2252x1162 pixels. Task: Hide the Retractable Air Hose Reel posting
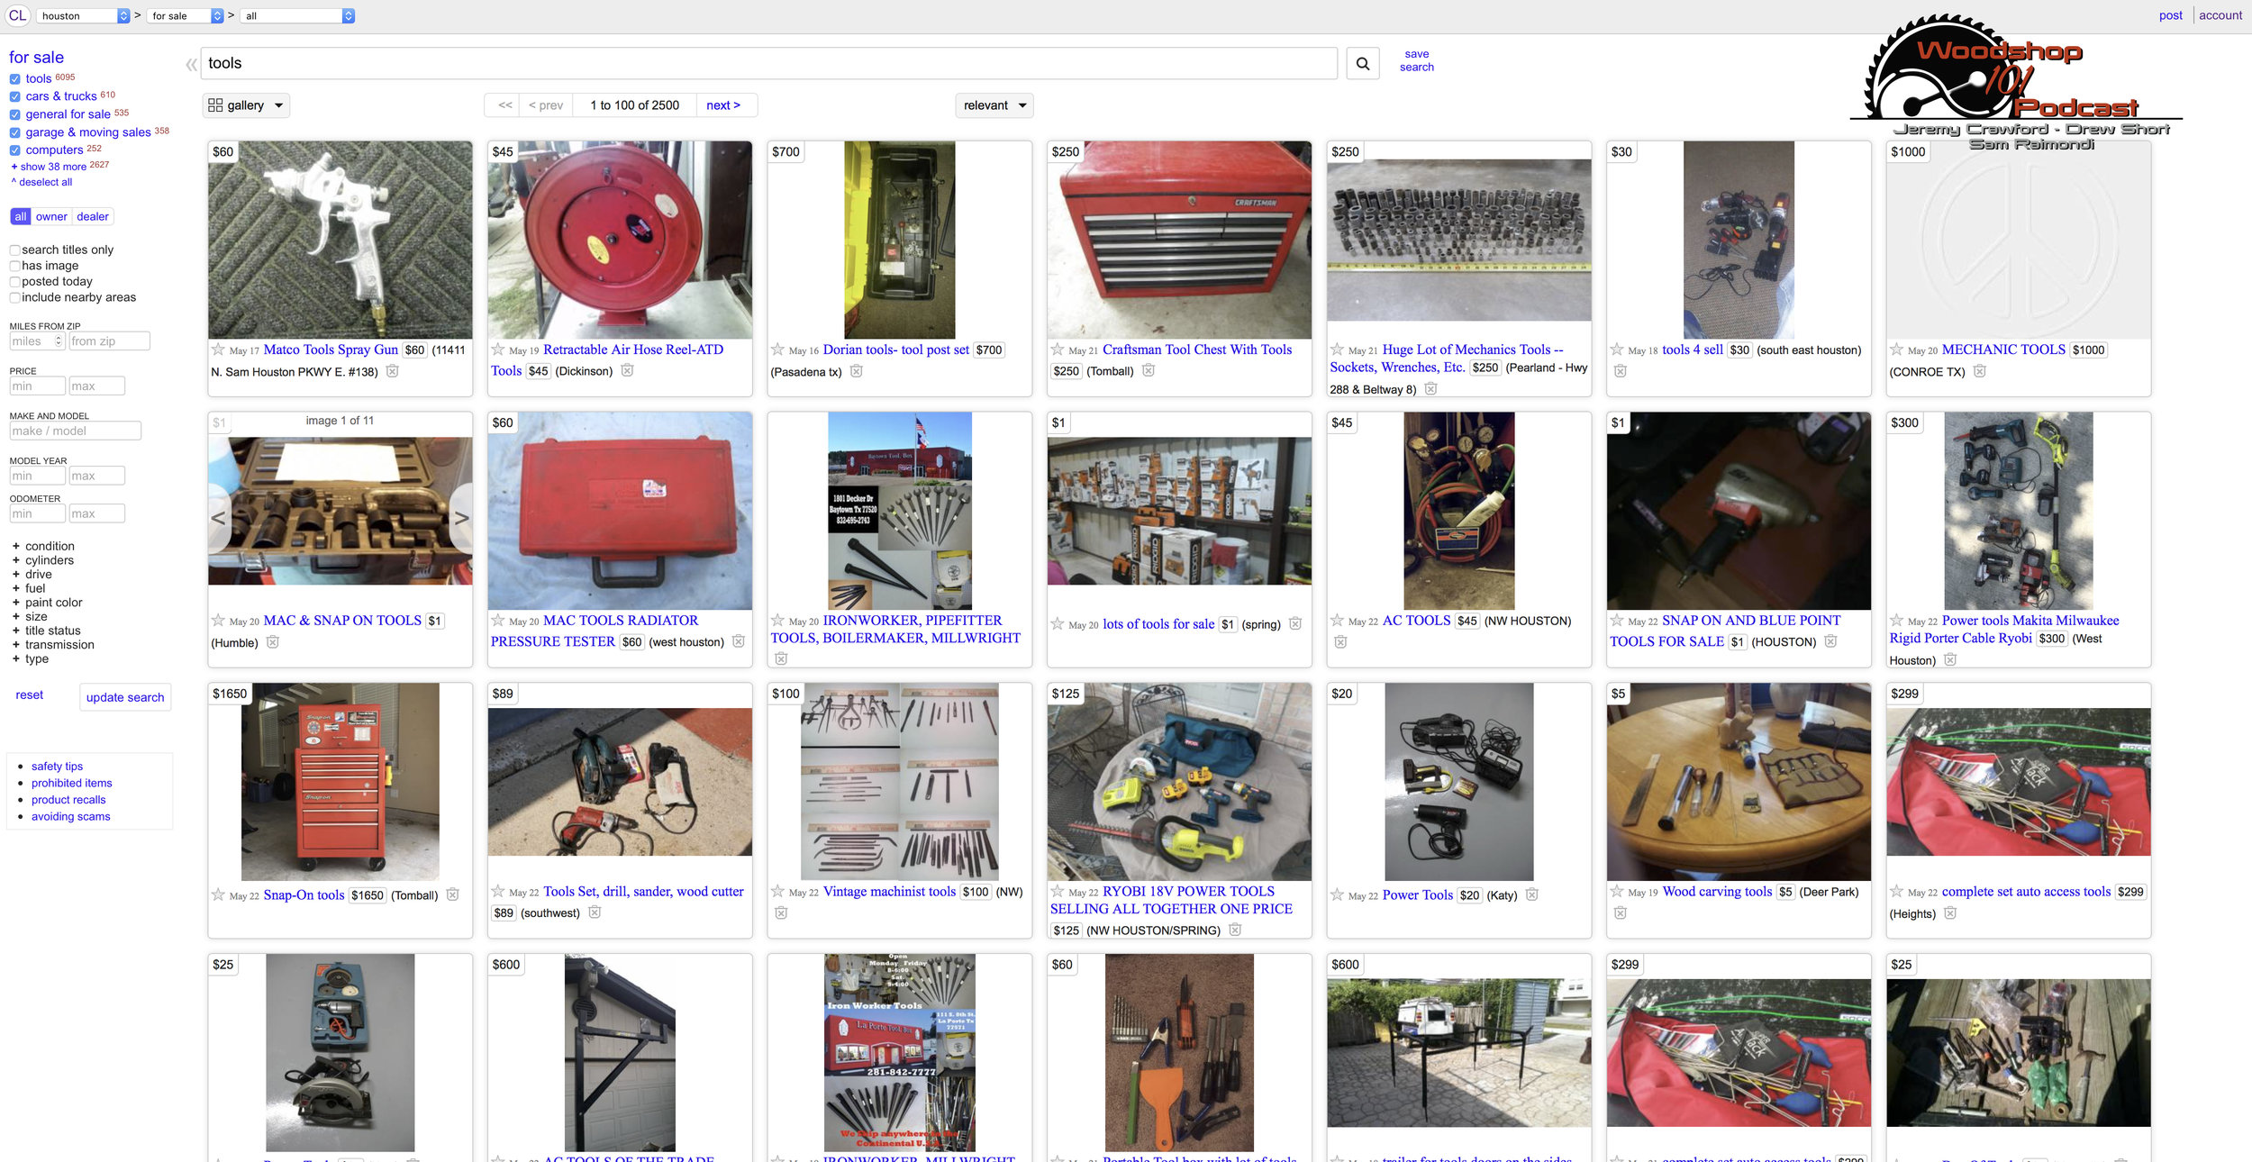tap(627, 370)
